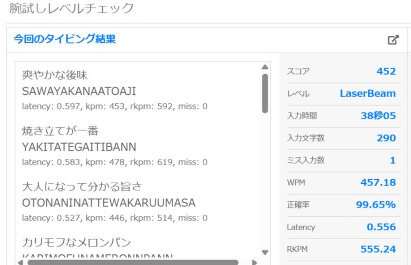Click the scroll down arrow in results list
The image size is (411, 265).
click(x=265, y=252)
